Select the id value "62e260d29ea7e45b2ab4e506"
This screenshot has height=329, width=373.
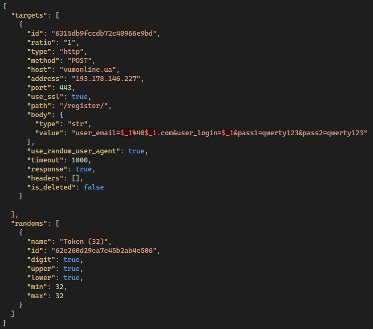104,250
